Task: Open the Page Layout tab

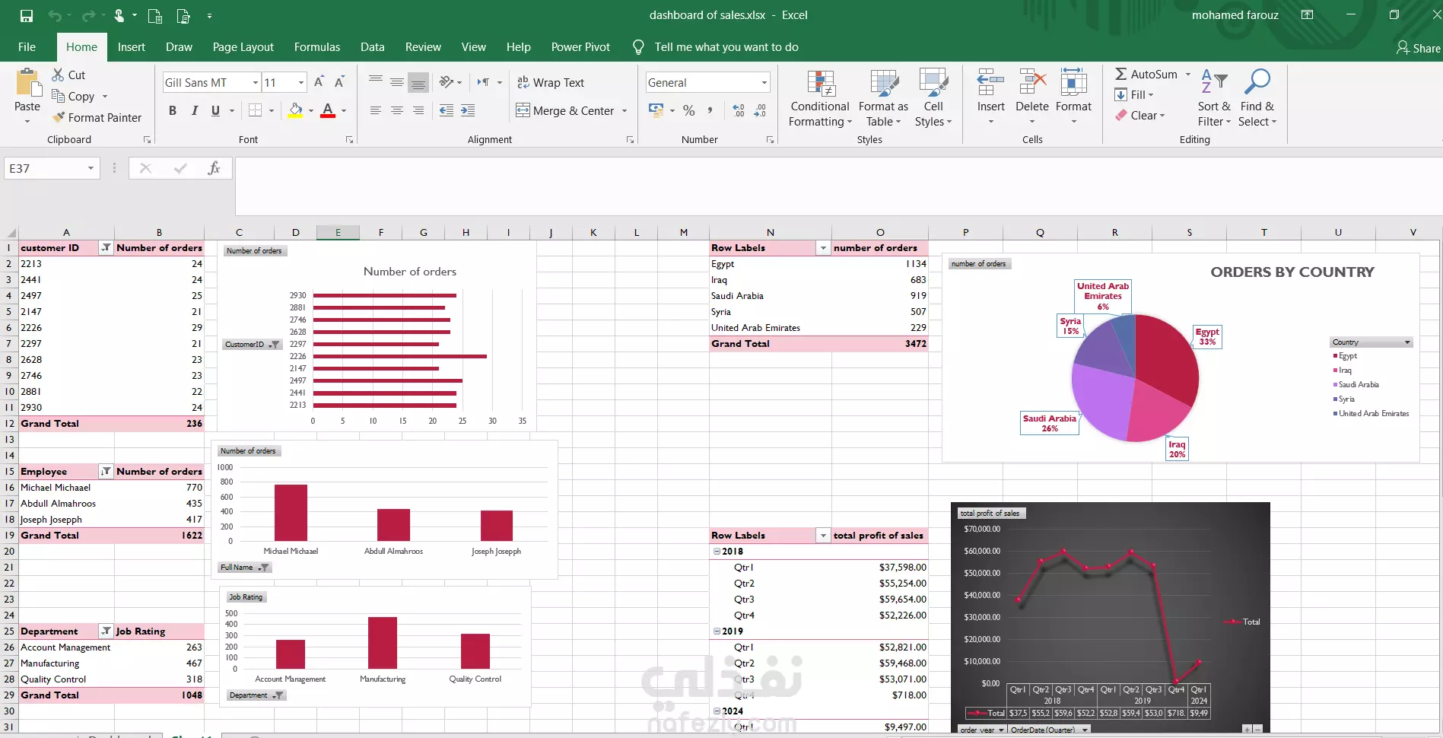Action: pos(243,47)
